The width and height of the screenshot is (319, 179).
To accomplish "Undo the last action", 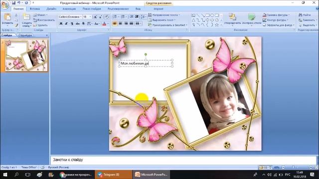I will point(19,3).
